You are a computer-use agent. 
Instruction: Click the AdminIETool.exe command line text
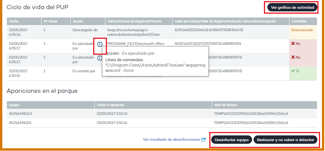point(155,68)
